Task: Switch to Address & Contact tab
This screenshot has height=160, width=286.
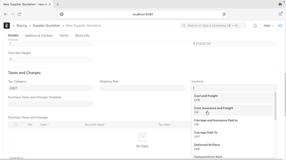Action: [x=39, y=36]
